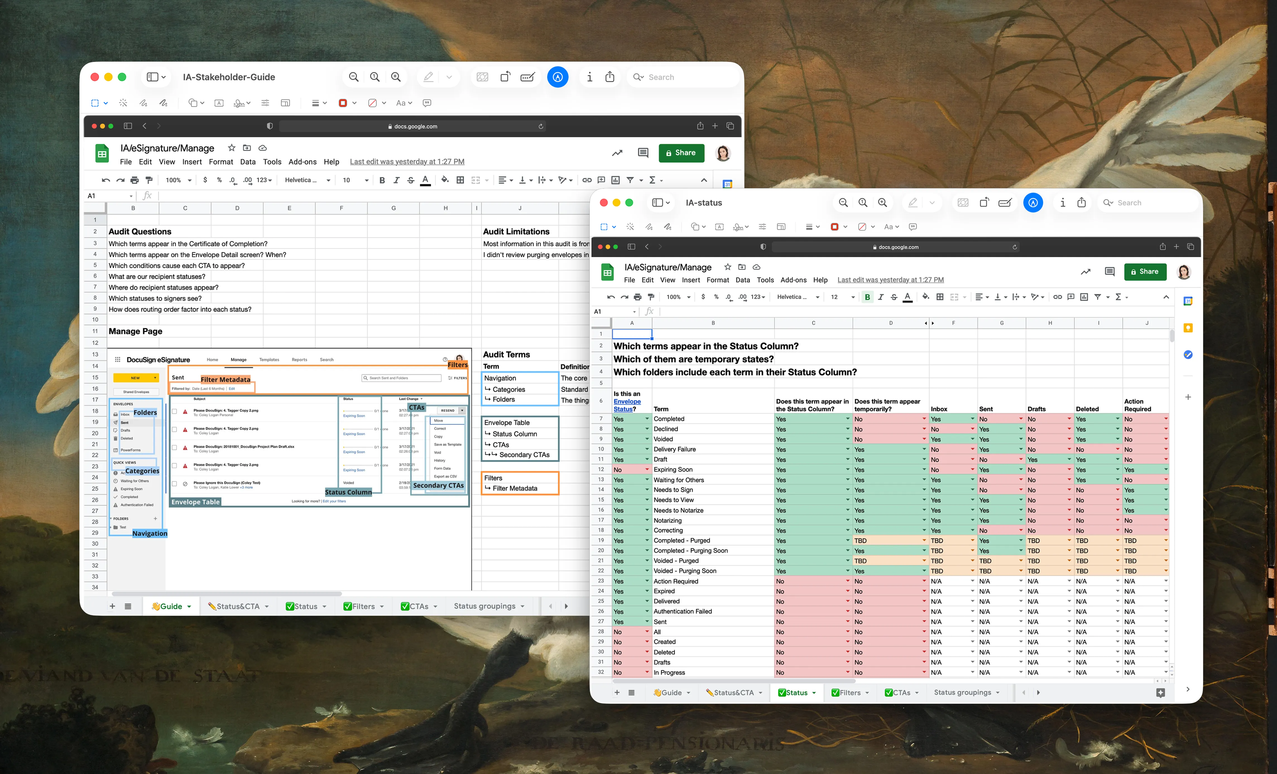This screenshot has width=1277, height=774.
Task: Open Inbox dropdown for the Declined row
Action: tap(972, 429)
